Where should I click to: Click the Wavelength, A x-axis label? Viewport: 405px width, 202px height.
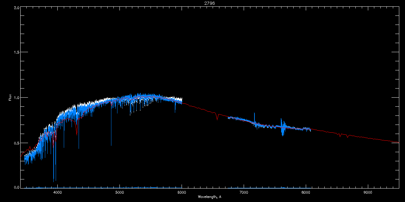pyautogui.click(x=210, y=197)
